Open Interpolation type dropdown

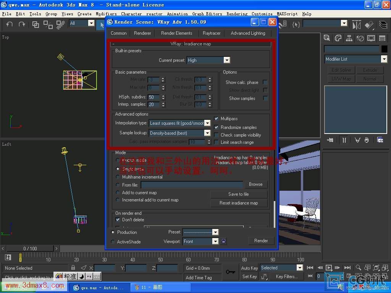tap(207, 123)
